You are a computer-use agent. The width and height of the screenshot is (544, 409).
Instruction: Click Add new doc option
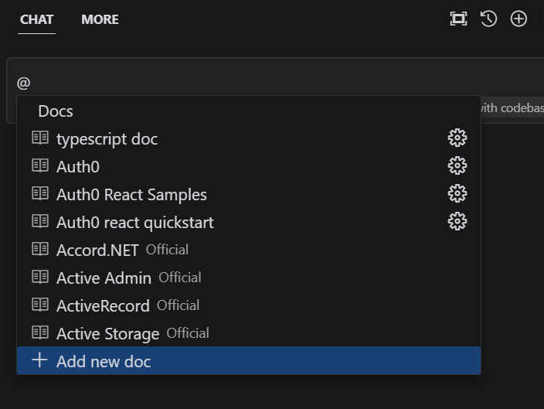249,360
